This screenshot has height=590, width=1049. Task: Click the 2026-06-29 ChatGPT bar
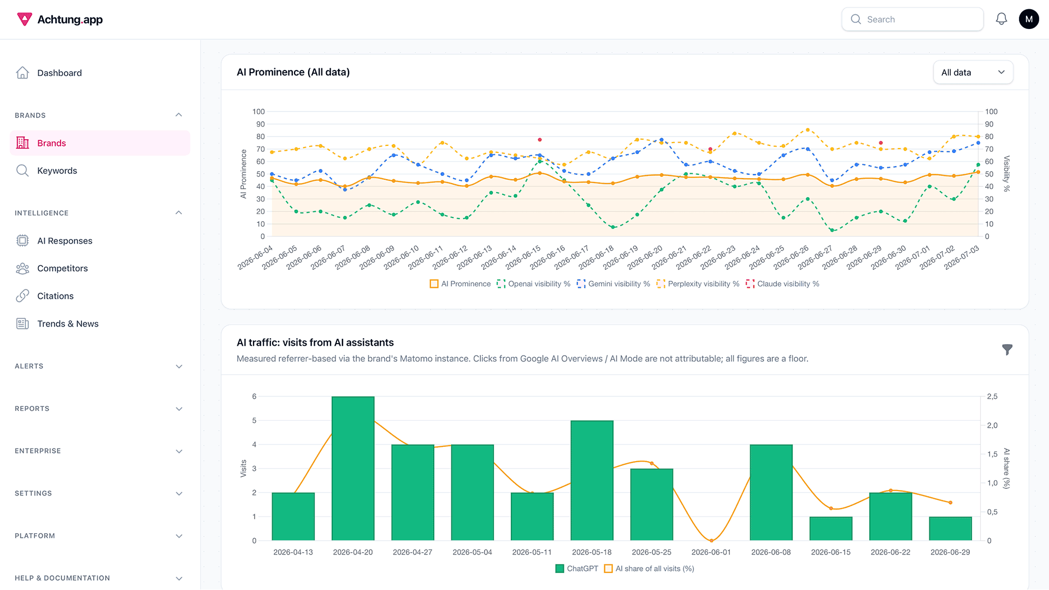click(x=951, y=529)
